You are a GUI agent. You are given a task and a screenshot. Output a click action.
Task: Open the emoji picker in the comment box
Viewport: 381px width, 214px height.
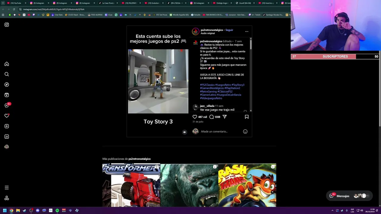(x=245, y=131)
